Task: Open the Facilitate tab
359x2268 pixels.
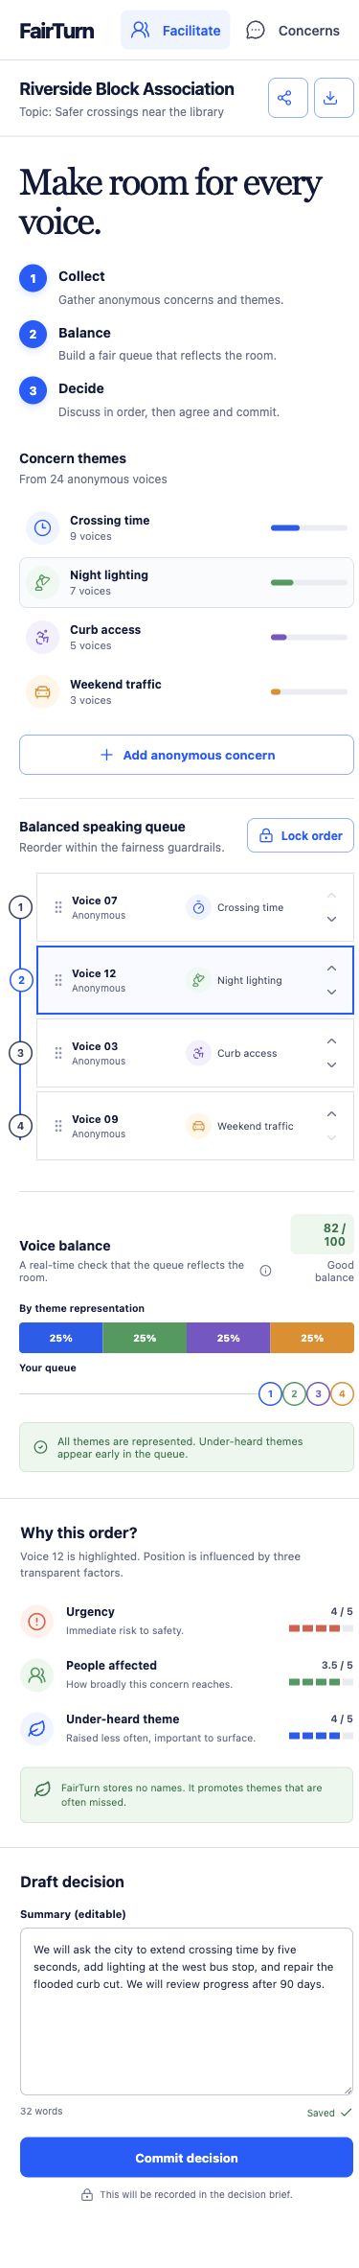Action: tap(175, 31)
